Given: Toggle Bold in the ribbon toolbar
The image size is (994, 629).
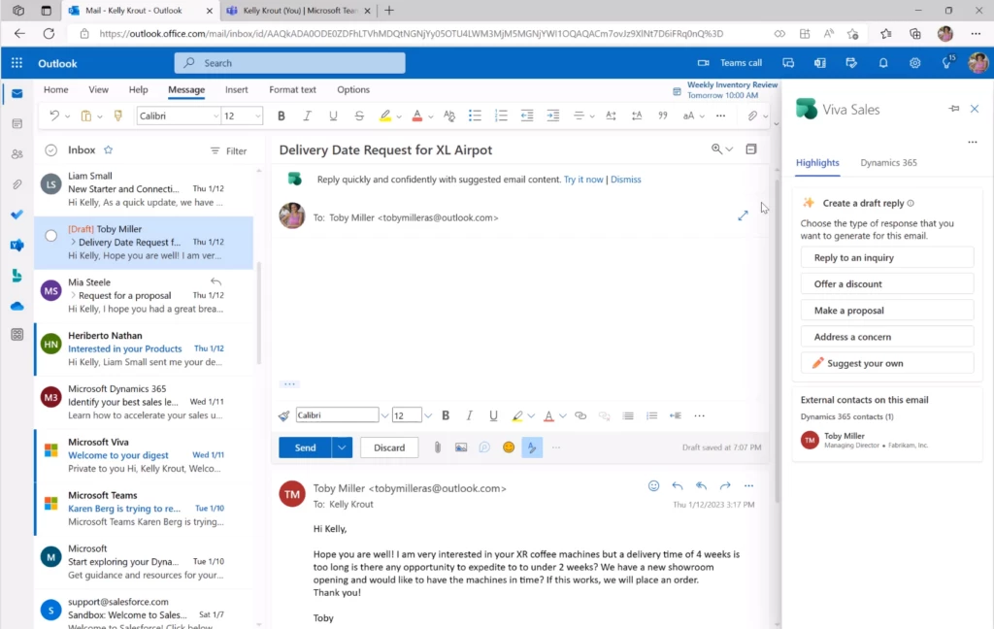Looking at the screenshot, I should (x=282, y=116).
